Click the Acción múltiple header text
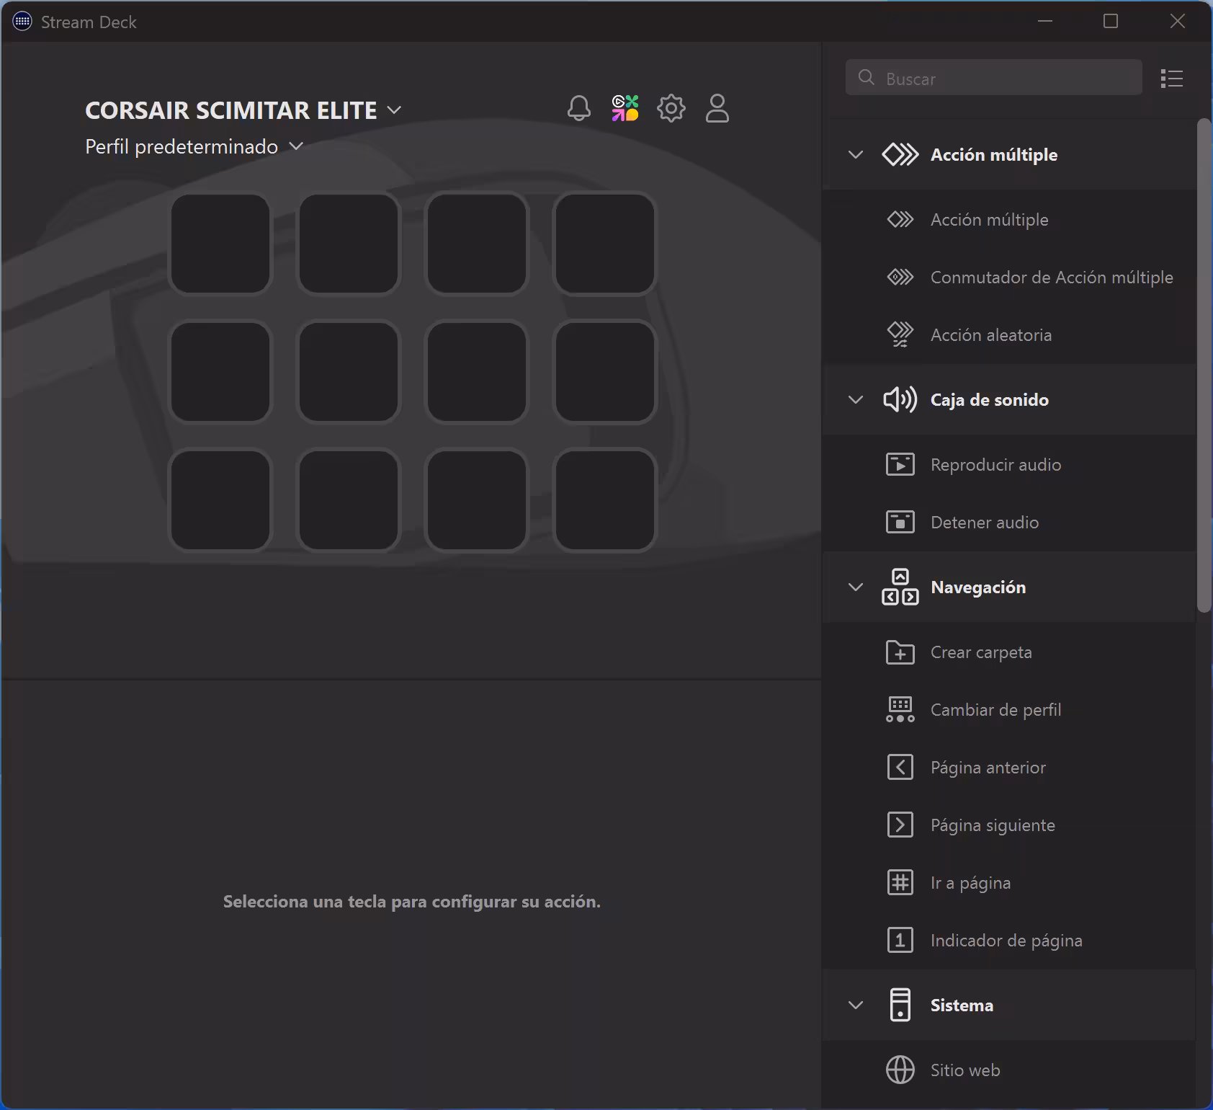1213x1110 pixels. point(994,155)
